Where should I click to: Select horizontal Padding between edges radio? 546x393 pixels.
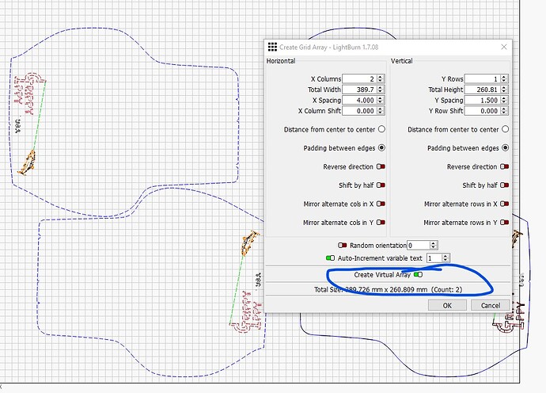[381, 148]
